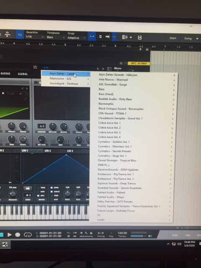Toggle the OFF mode checkbox
201x268 pixels.
[x=38, y=196]
